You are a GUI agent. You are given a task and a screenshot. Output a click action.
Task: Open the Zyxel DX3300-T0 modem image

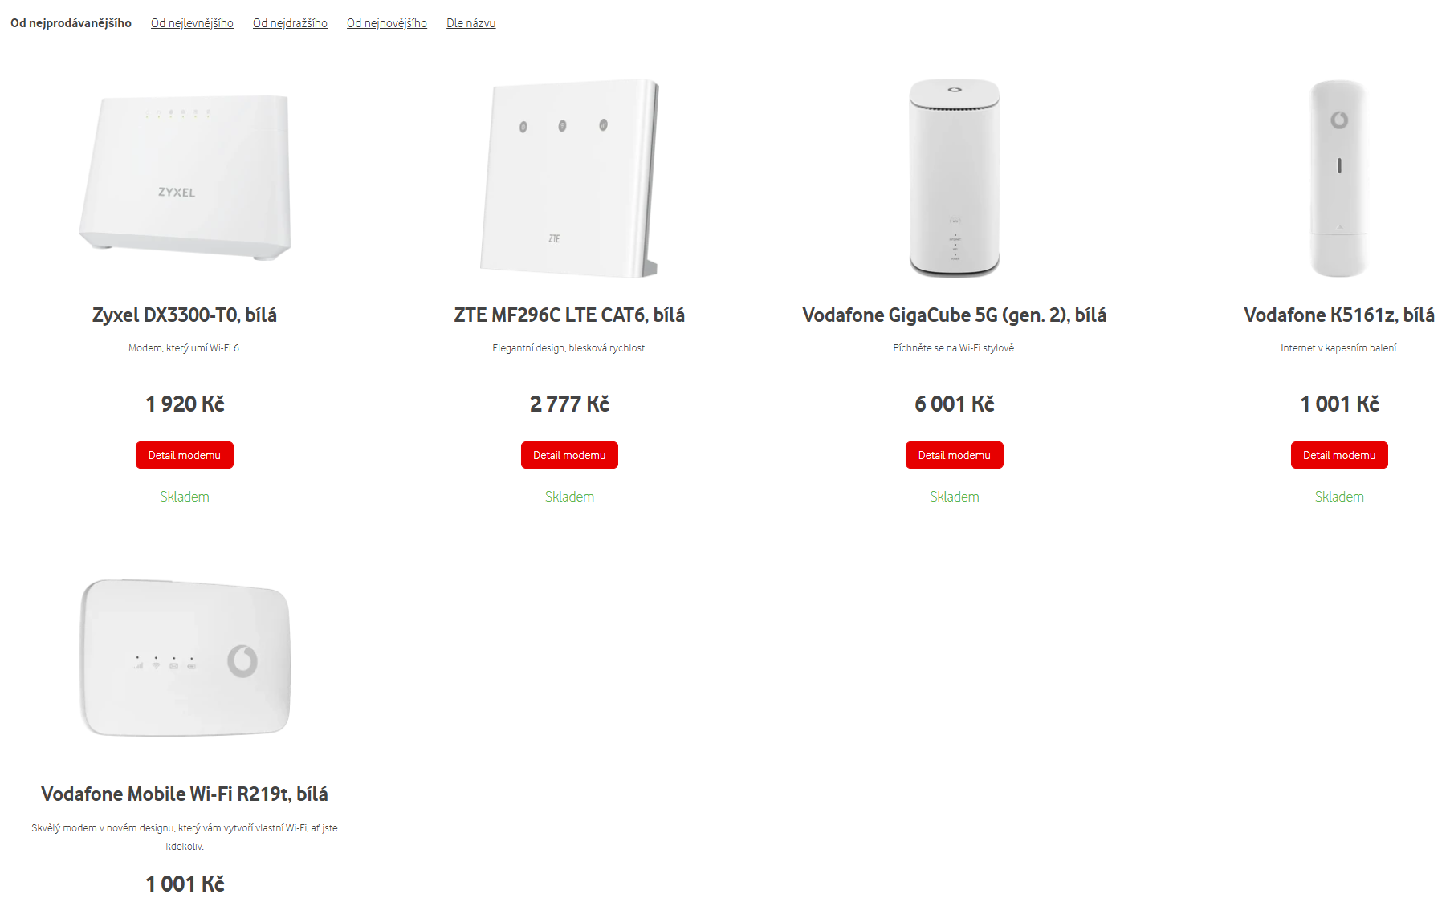185,178
